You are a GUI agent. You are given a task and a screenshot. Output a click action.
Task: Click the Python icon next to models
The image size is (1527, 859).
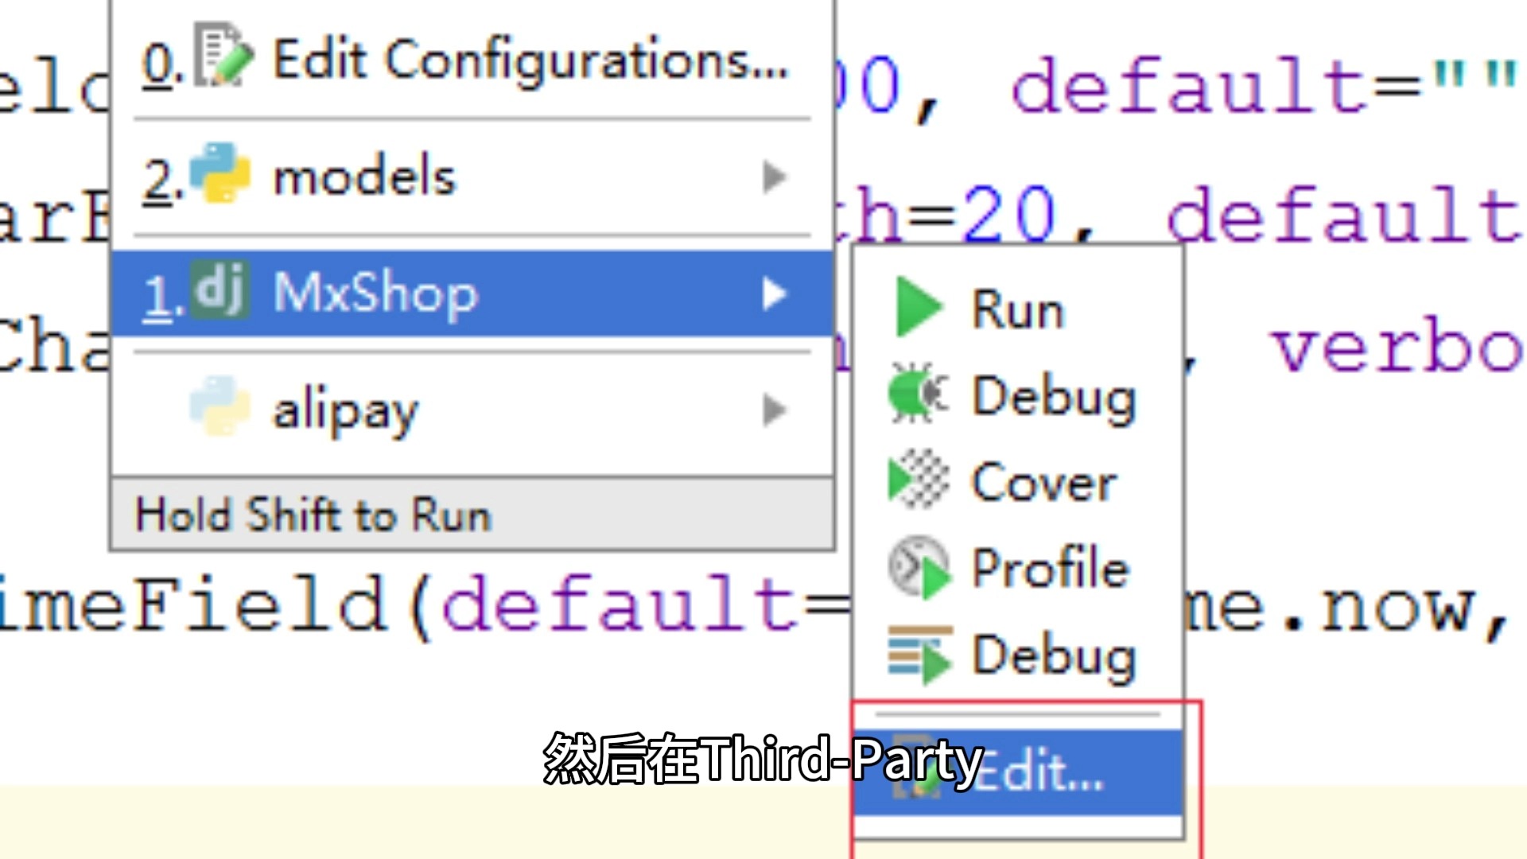point(220,172)
